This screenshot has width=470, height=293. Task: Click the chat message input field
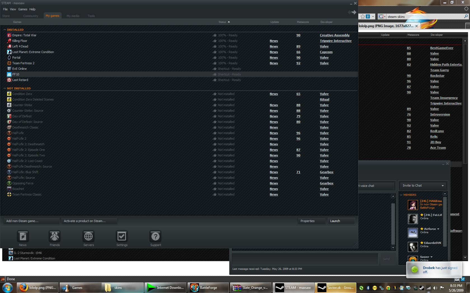click(305, 259)
